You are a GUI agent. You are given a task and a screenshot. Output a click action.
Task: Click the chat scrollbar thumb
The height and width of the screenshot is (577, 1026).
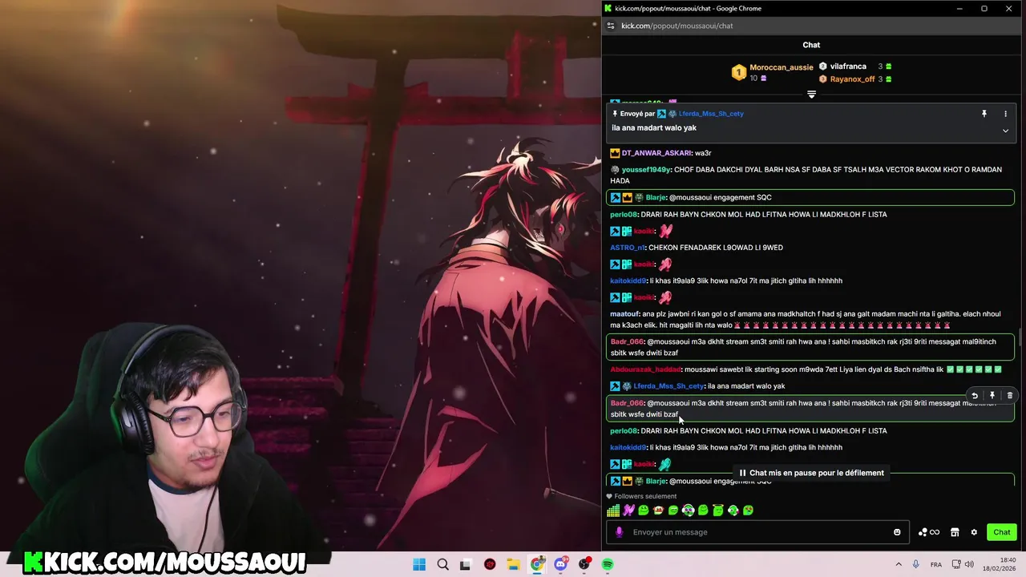(x=1020, y=339)
